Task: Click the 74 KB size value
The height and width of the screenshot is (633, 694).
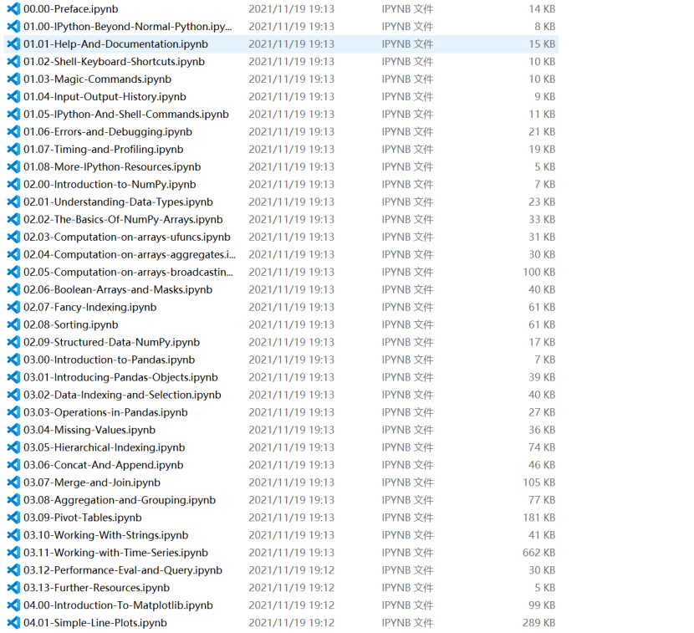Action: 542,447
